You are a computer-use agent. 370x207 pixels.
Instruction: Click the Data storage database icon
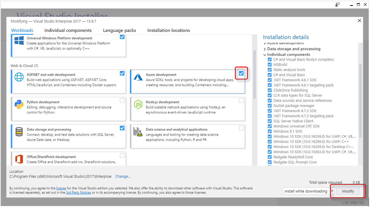click(x=19, y=132)
